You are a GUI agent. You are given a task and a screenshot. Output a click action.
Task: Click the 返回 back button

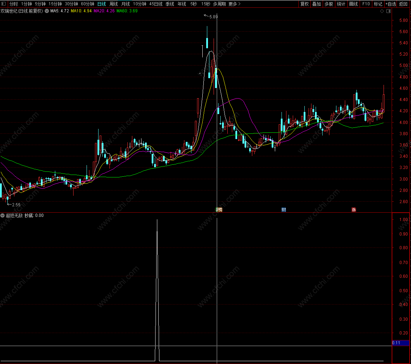(x=403, y=4)
